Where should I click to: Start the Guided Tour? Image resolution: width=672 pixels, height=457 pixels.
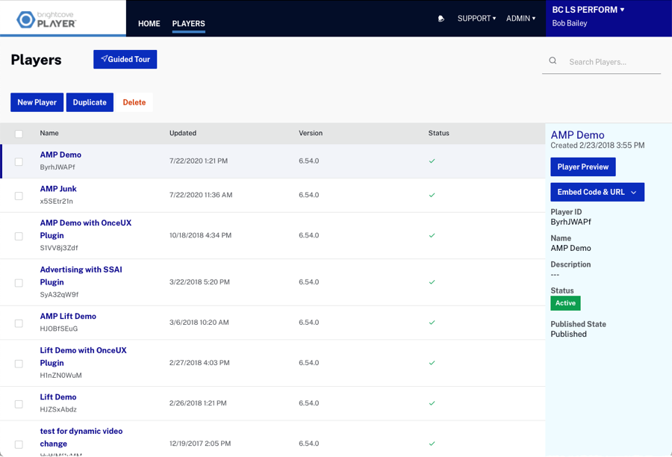click(x=125, y=60)
